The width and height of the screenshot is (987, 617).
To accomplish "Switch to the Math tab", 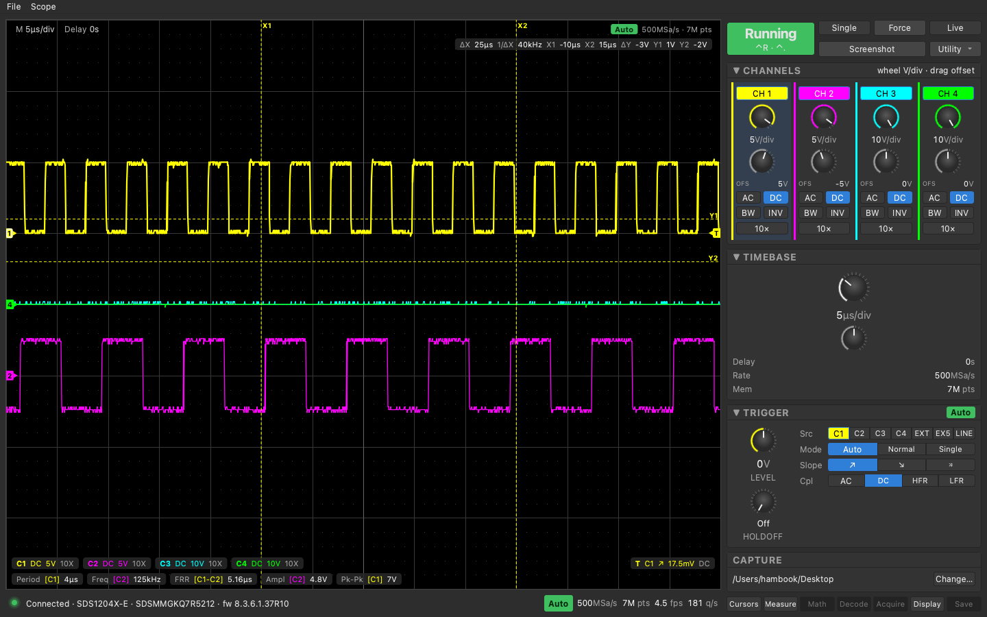I will point(817,604).
